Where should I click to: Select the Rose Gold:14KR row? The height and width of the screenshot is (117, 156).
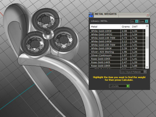(x=118, y=62)
